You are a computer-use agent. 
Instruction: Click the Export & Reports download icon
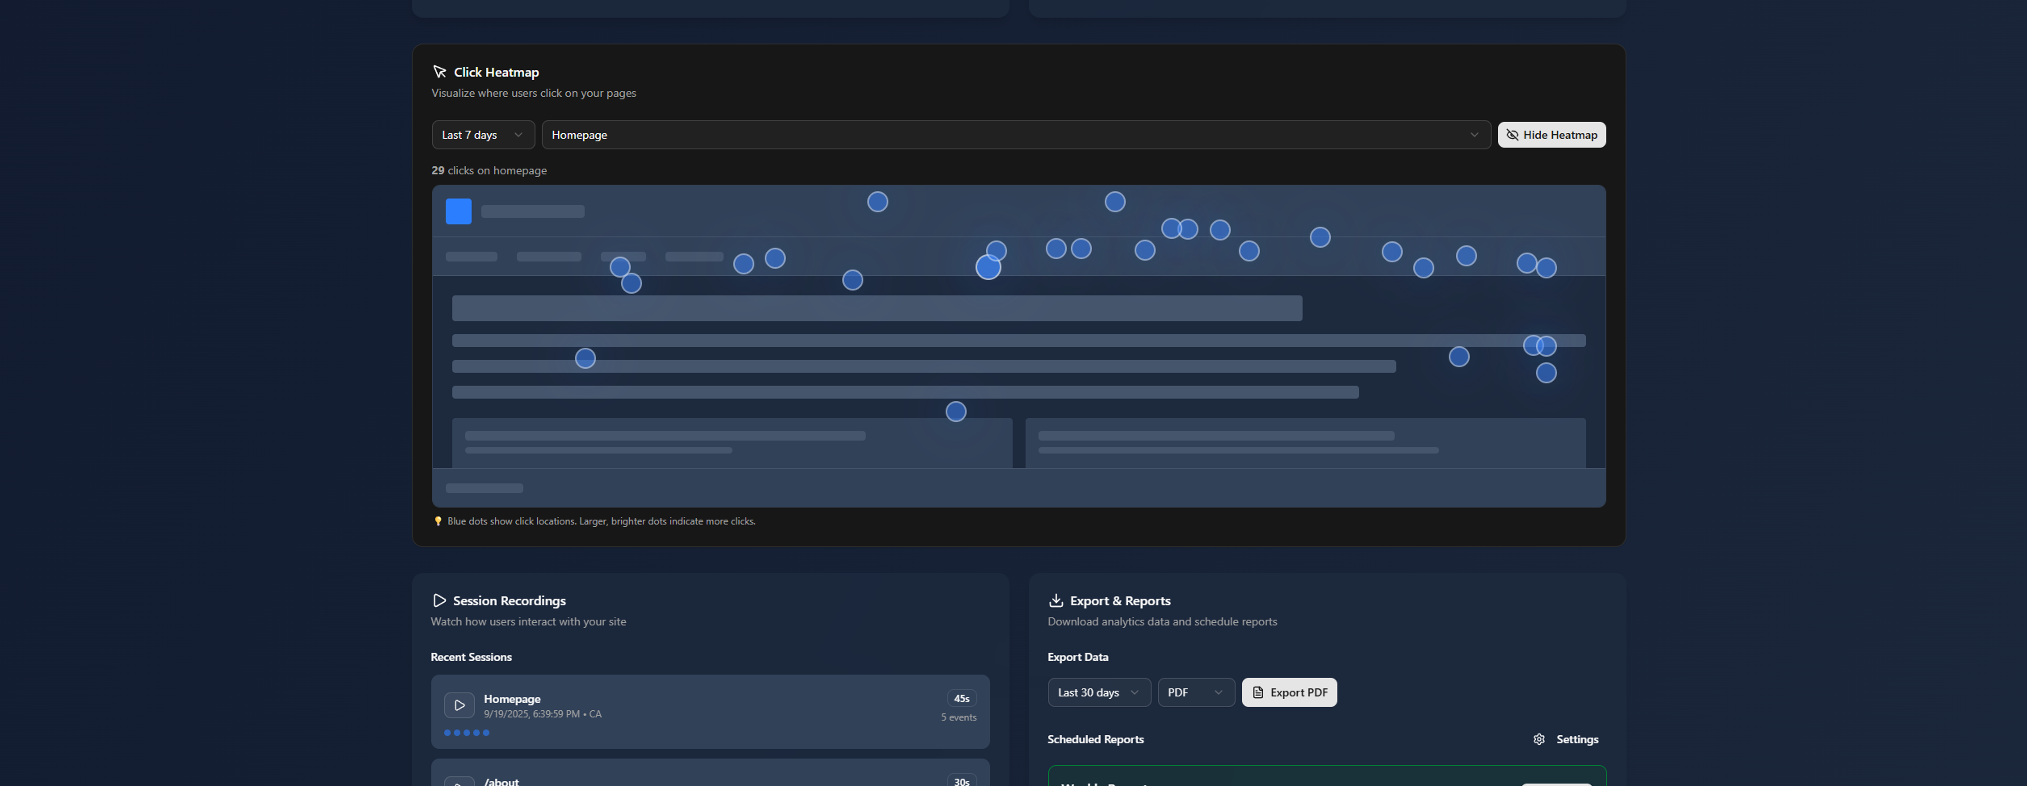point(1055,600)
